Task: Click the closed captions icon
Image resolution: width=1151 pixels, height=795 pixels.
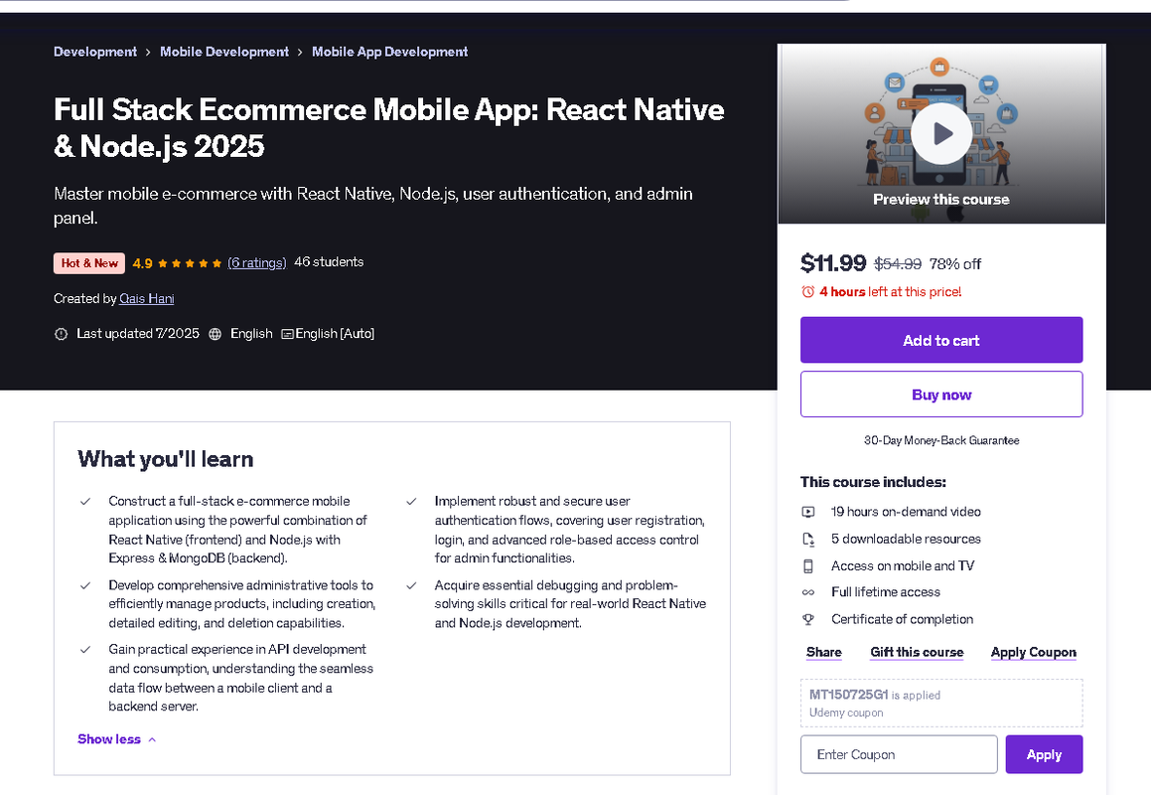Action: [288, 334]
